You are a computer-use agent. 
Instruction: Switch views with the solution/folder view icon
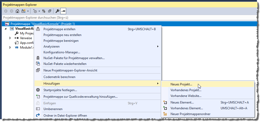[23, 11]
